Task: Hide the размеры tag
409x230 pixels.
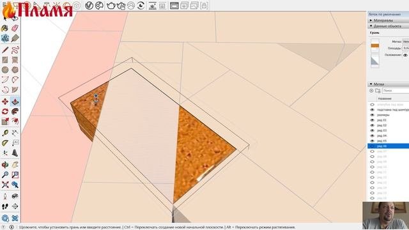Action: click(x=372, y=115)
